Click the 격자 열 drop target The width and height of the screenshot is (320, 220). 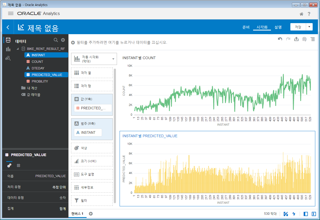point(92,73)
